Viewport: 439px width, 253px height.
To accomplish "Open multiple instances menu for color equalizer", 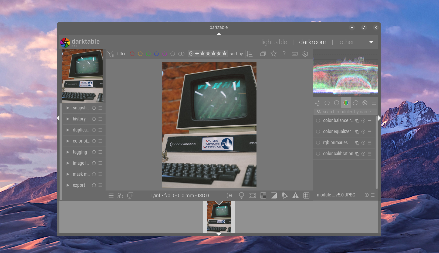I will (357, 131).
